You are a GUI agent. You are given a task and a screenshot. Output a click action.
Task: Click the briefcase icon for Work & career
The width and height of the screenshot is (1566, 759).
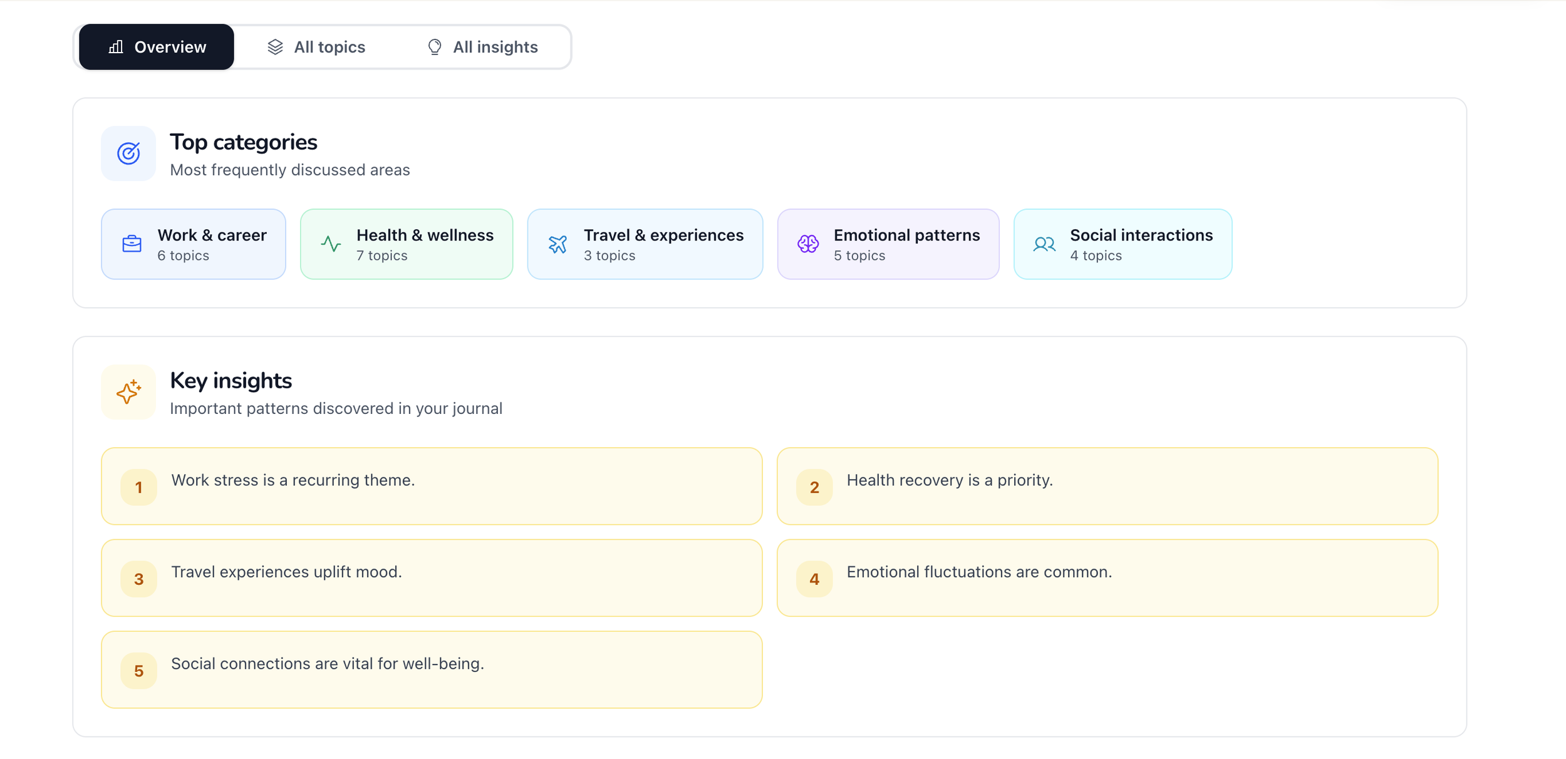point(132,244)
